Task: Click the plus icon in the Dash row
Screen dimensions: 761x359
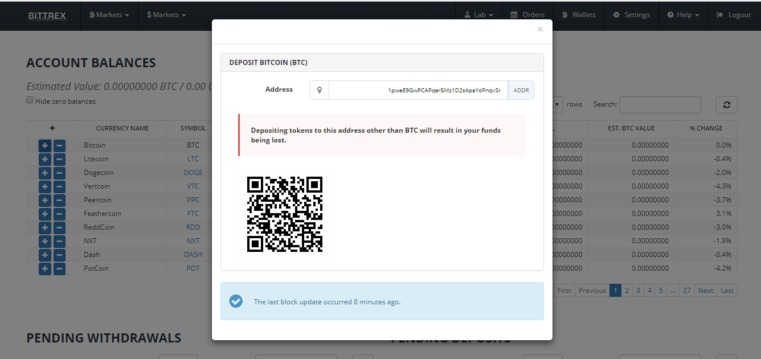Action: coord(45,255)
